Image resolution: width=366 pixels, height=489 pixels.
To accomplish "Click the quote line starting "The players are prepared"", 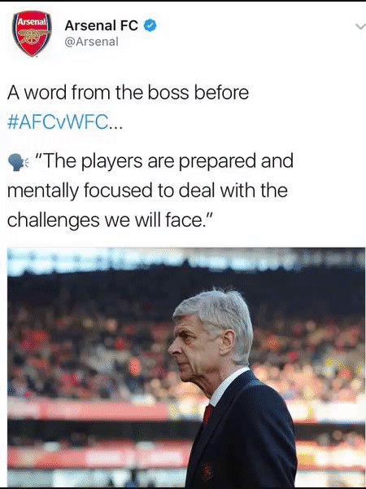I will click(164, 161).
